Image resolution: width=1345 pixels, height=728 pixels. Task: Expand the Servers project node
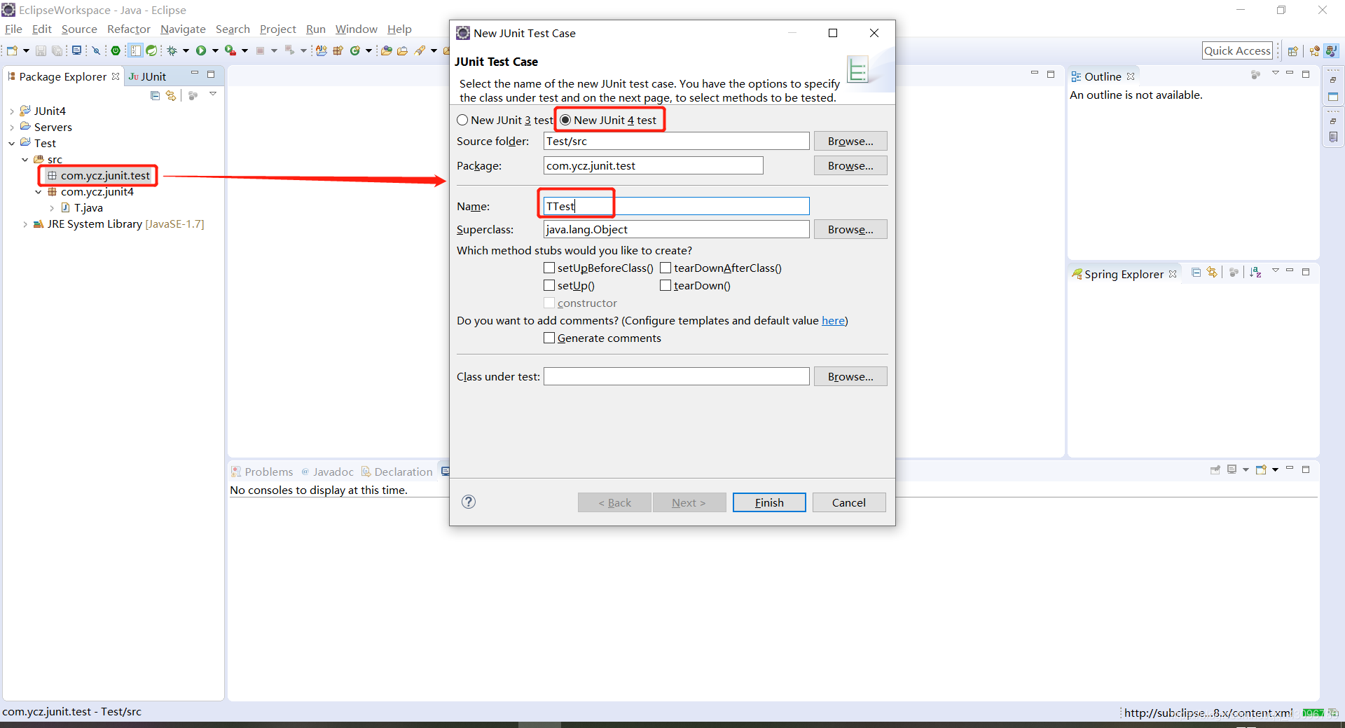pos(12,128)
